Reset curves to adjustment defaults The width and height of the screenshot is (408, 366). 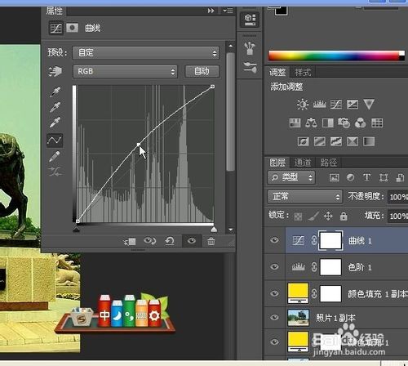tap(170, 241)
